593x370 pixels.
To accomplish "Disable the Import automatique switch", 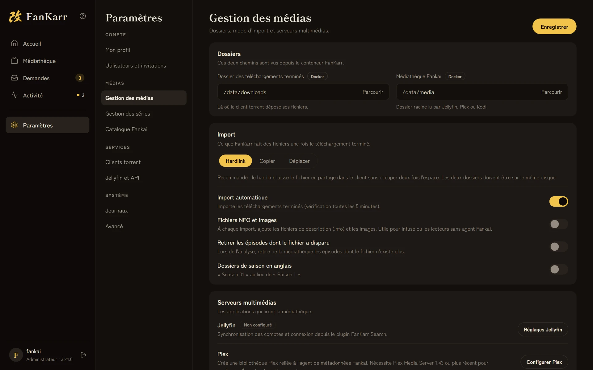I will coord(558,201).
